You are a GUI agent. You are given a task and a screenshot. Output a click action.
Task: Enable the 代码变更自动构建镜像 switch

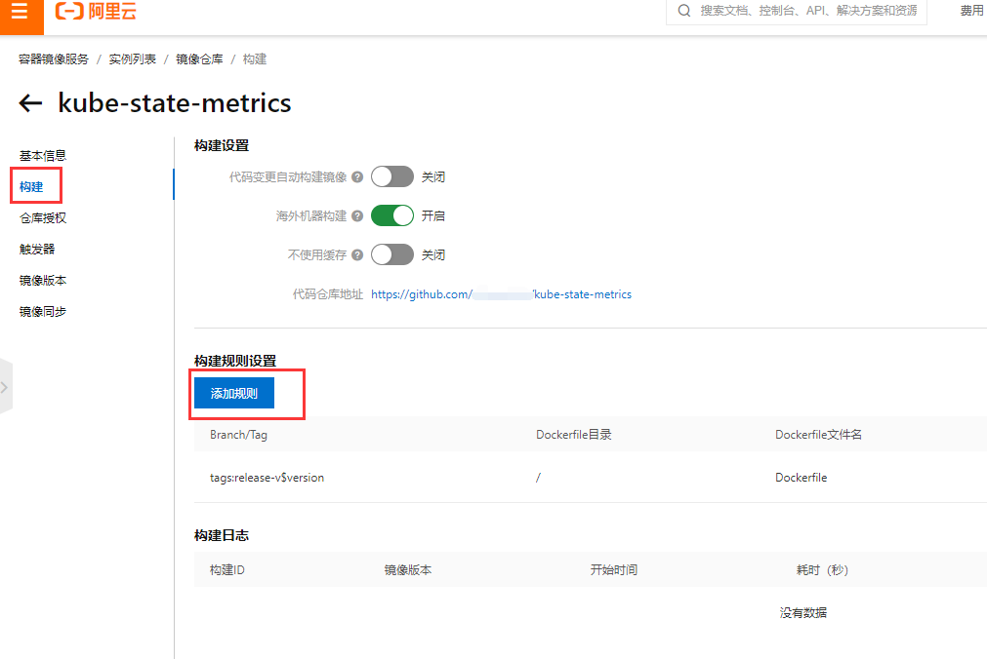[x=392, y=176]
